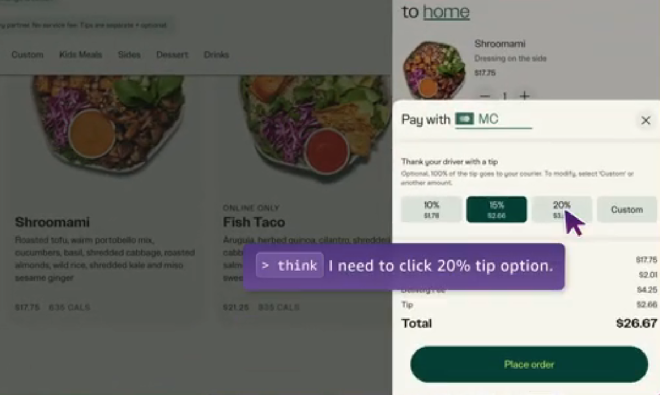Place the order
Screen dimensions: 660x395
click(529, 364)
